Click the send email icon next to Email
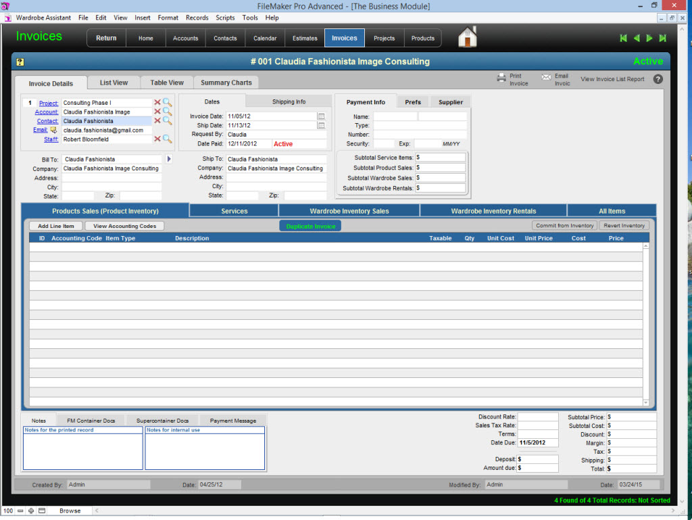The width and height of the screenshot is (692, 520). click(53, 131)
